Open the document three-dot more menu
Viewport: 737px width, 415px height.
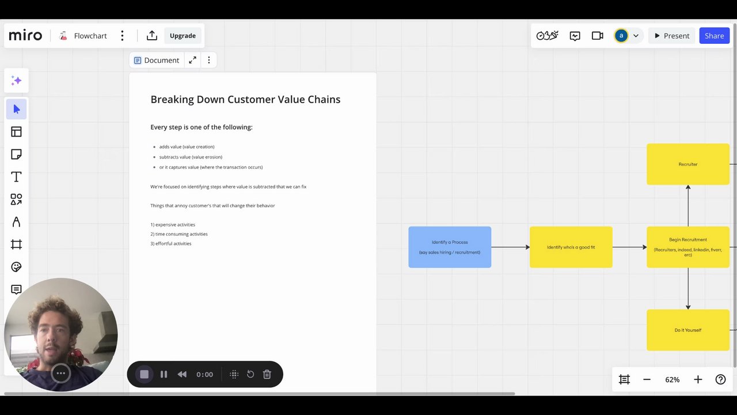click(209, 60)
